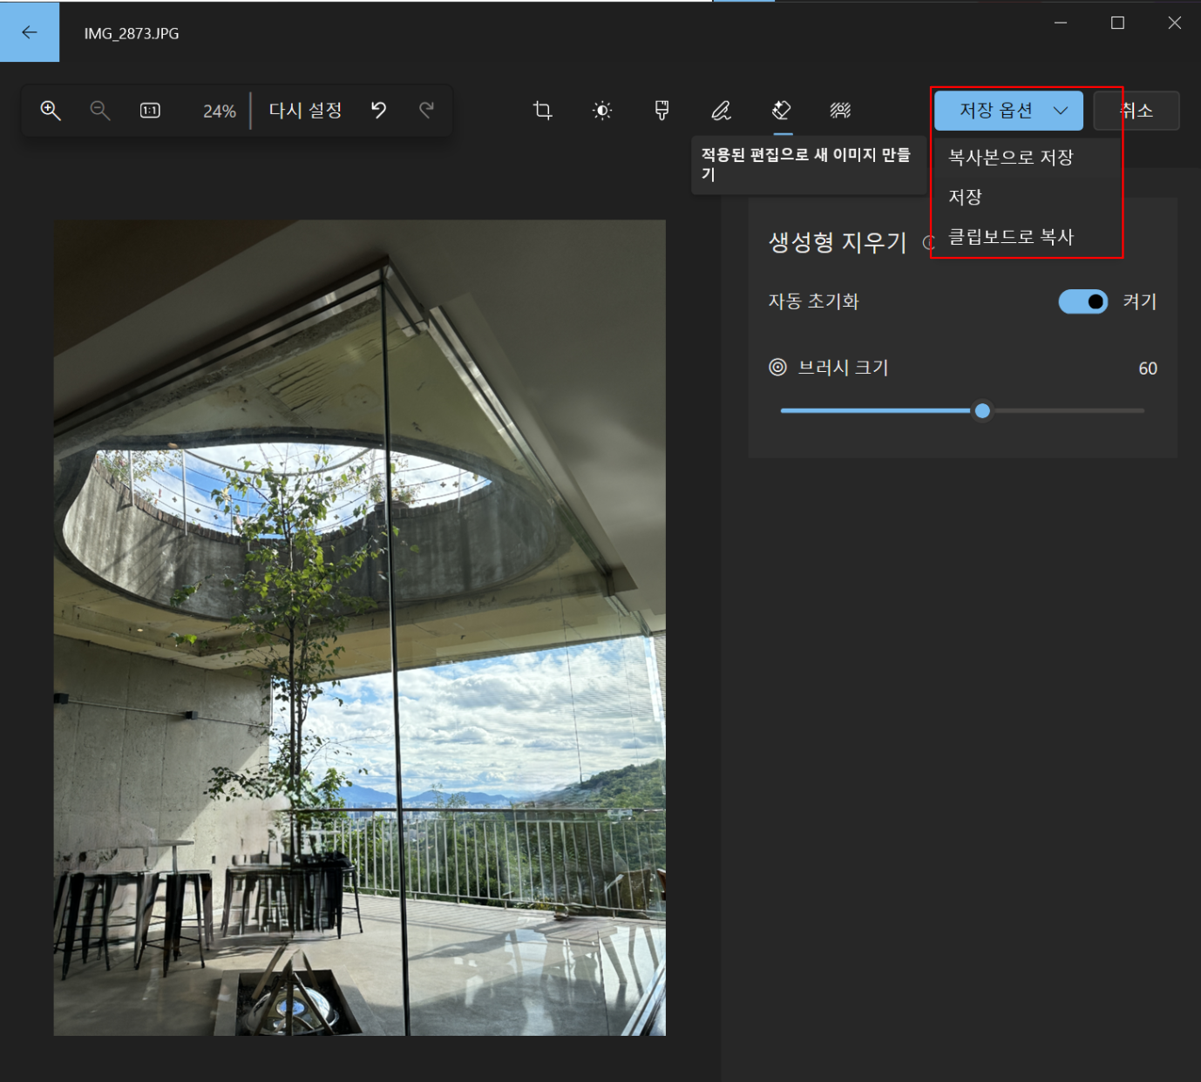This screenshot has height=1082, width=1201.
Task: Choose 클립보드로 복사 menu entry
Action: click(x=1026, y=237)
